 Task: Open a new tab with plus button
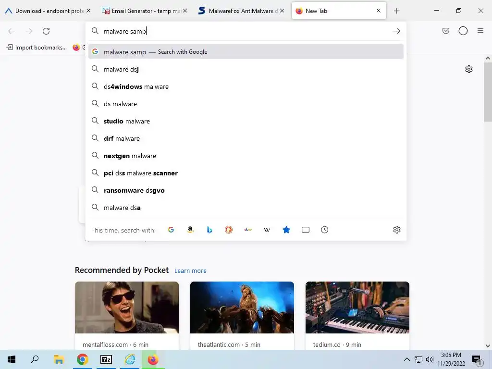(396, 11)
